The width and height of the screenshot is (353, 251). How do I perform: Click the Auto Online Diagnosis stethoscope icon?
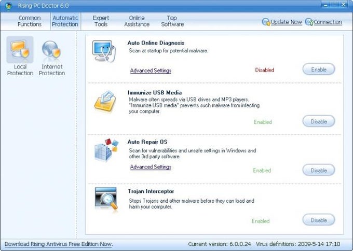[x=104, y=51]
